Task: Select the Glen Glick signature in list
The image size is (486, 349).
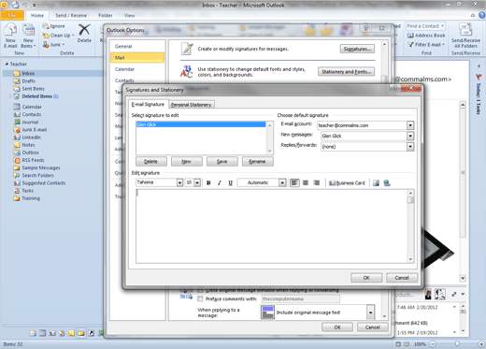Action: click(x=201, y=124)
